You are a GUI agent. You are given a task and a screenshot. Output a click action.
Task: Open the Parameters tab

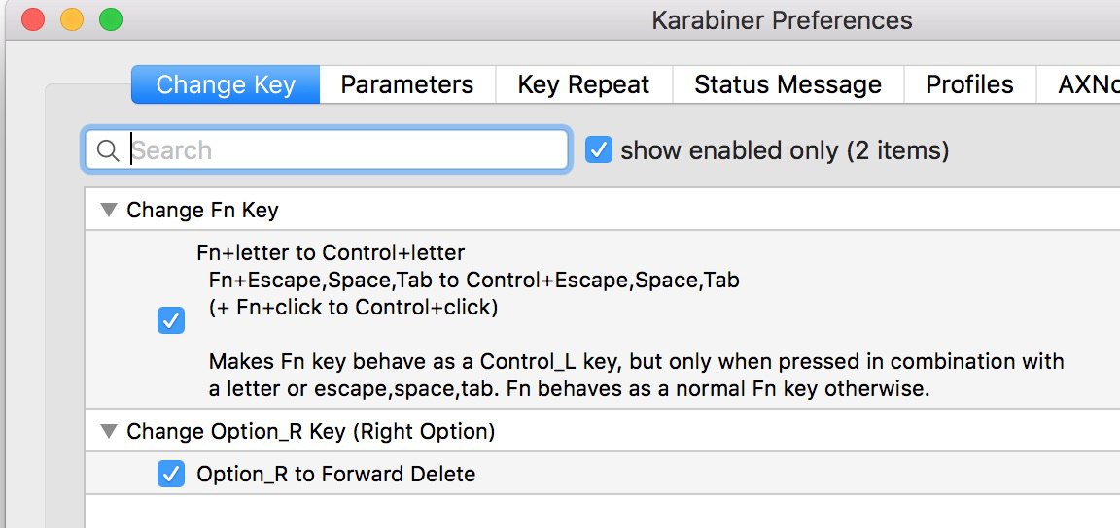[406, 85]
